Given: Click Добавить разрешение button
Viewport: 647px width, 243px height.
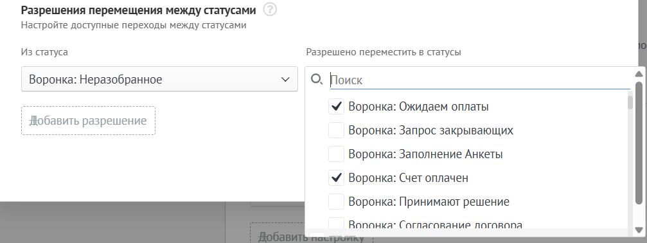Looking at the screenshot, I should [88, 121].
